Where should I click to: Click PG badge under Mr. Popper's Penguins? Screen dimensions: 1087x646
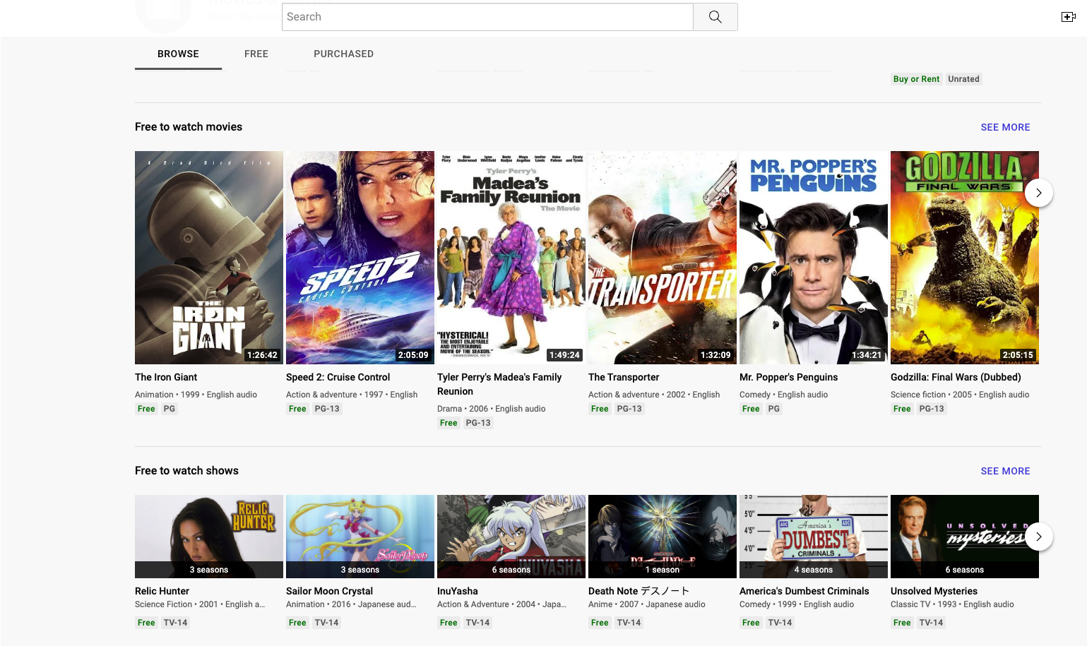coord(774,409)
